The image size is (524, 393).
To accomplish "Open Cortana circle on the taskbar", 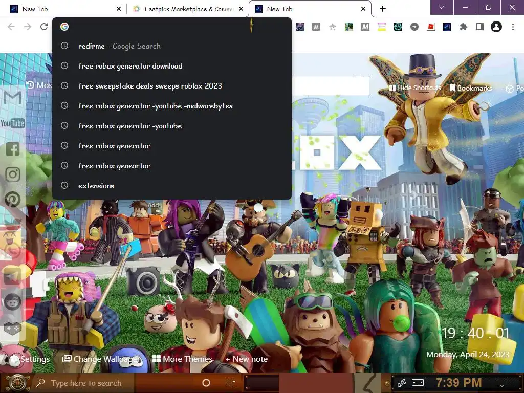I will click(206, 383).
